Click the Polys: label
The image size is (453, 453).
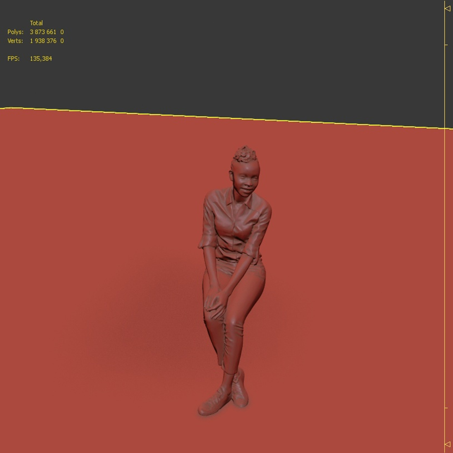16,32
